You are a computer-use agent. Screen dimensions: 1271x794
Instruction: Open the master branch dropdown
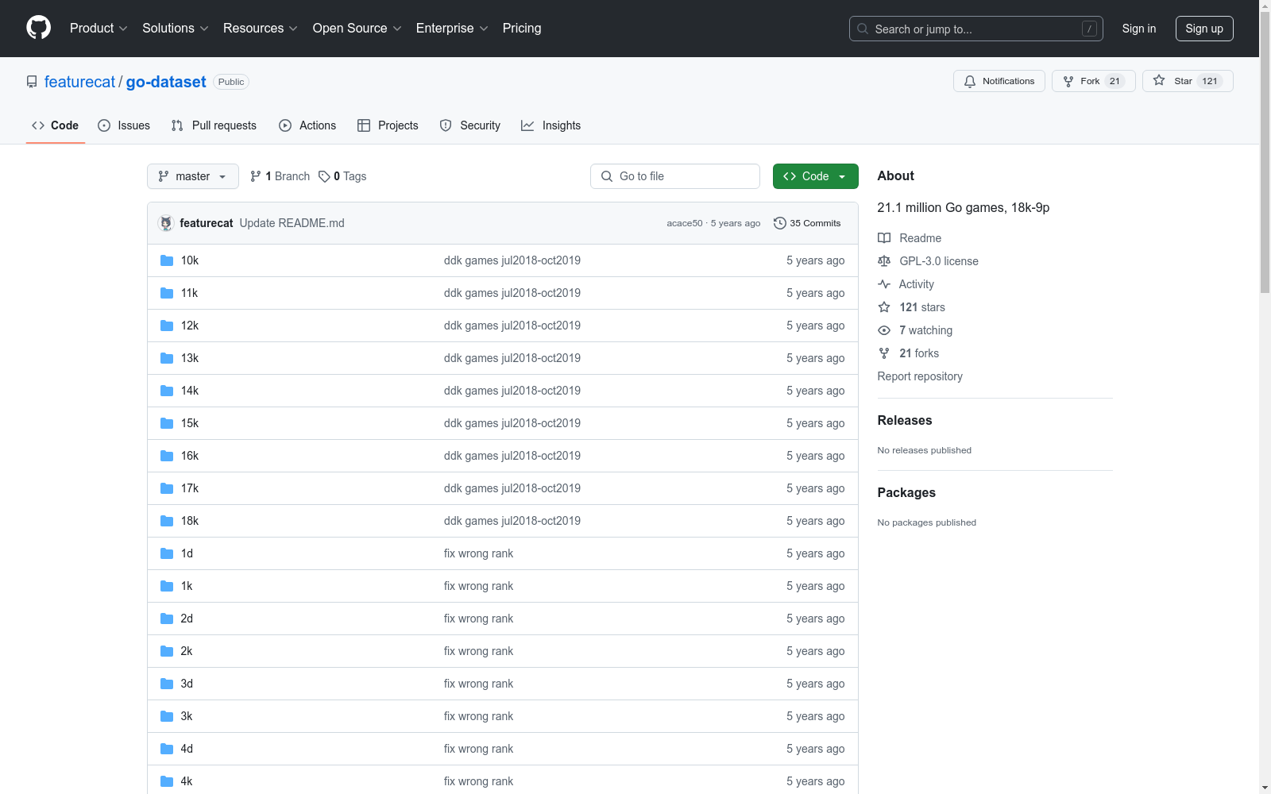tap(193, 176)
